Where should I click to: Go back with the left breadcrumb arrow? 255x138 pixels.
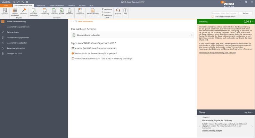coord(71,22)
